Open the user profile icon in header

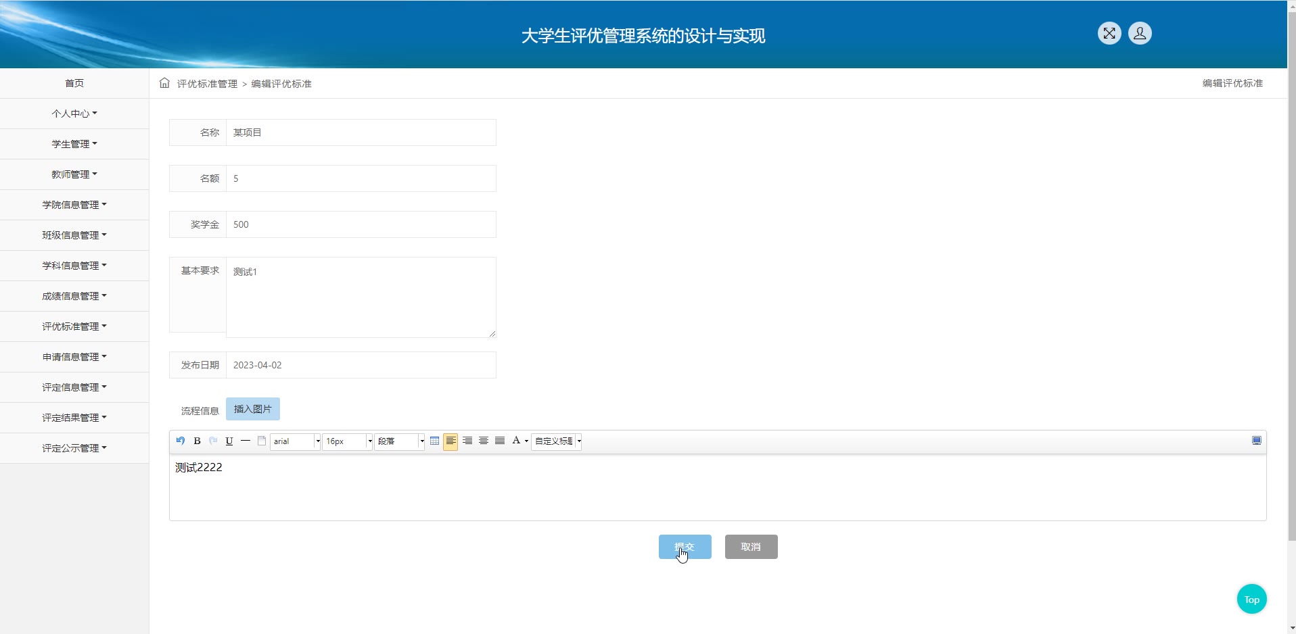tap(1140, 33)
